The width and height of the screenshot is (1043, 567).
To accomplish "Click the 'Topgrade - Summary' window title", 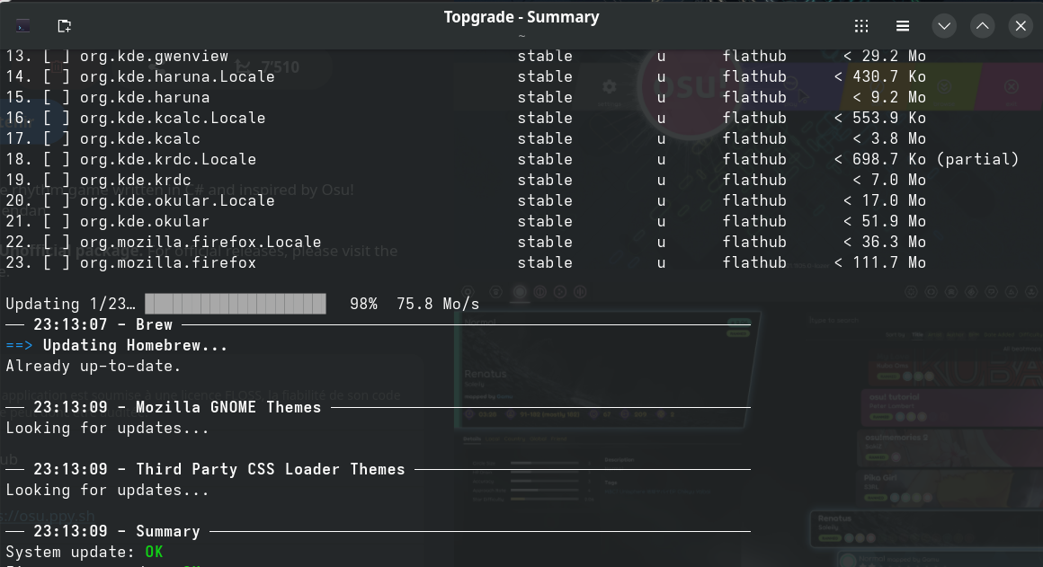I will (521, 17).
